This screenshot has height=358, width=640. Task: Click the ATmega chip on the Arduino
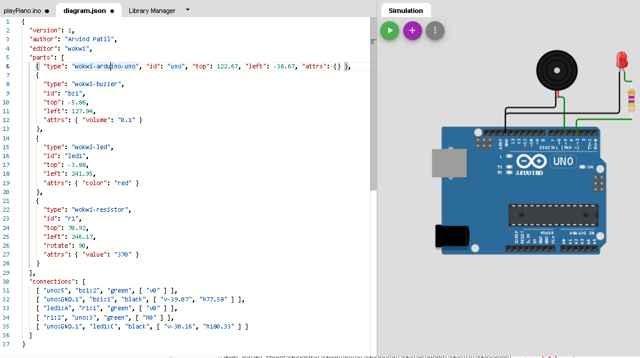(553, 215)
